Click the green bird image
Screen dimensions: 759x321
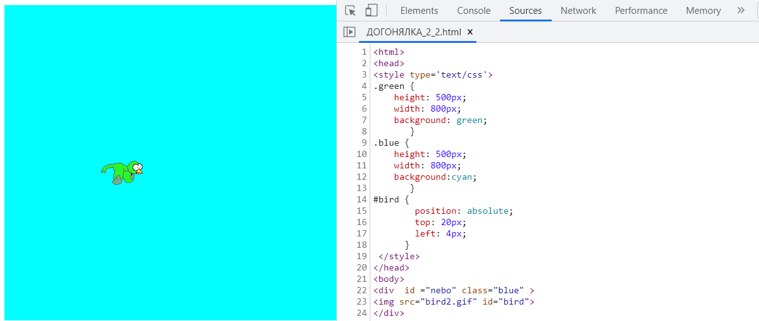tap(122, 172)
